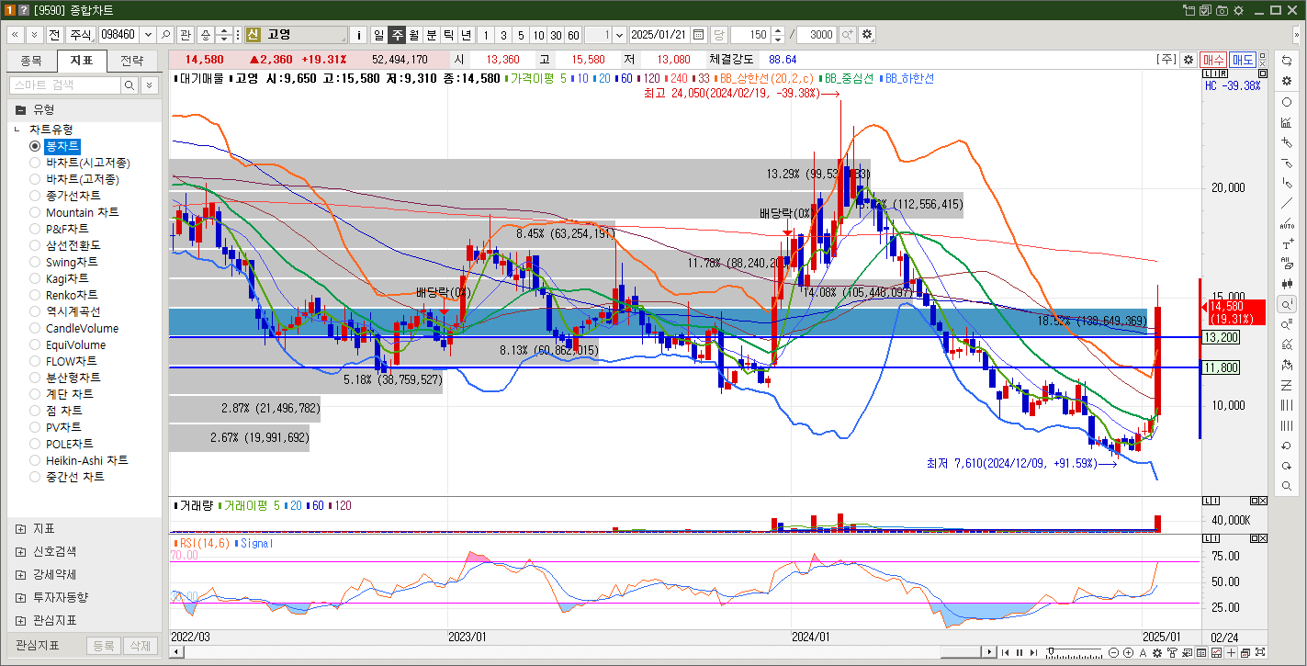Screen dimensions: 1307x666
Task: Expand the 투자자동향 section
Action: point(20,597)
